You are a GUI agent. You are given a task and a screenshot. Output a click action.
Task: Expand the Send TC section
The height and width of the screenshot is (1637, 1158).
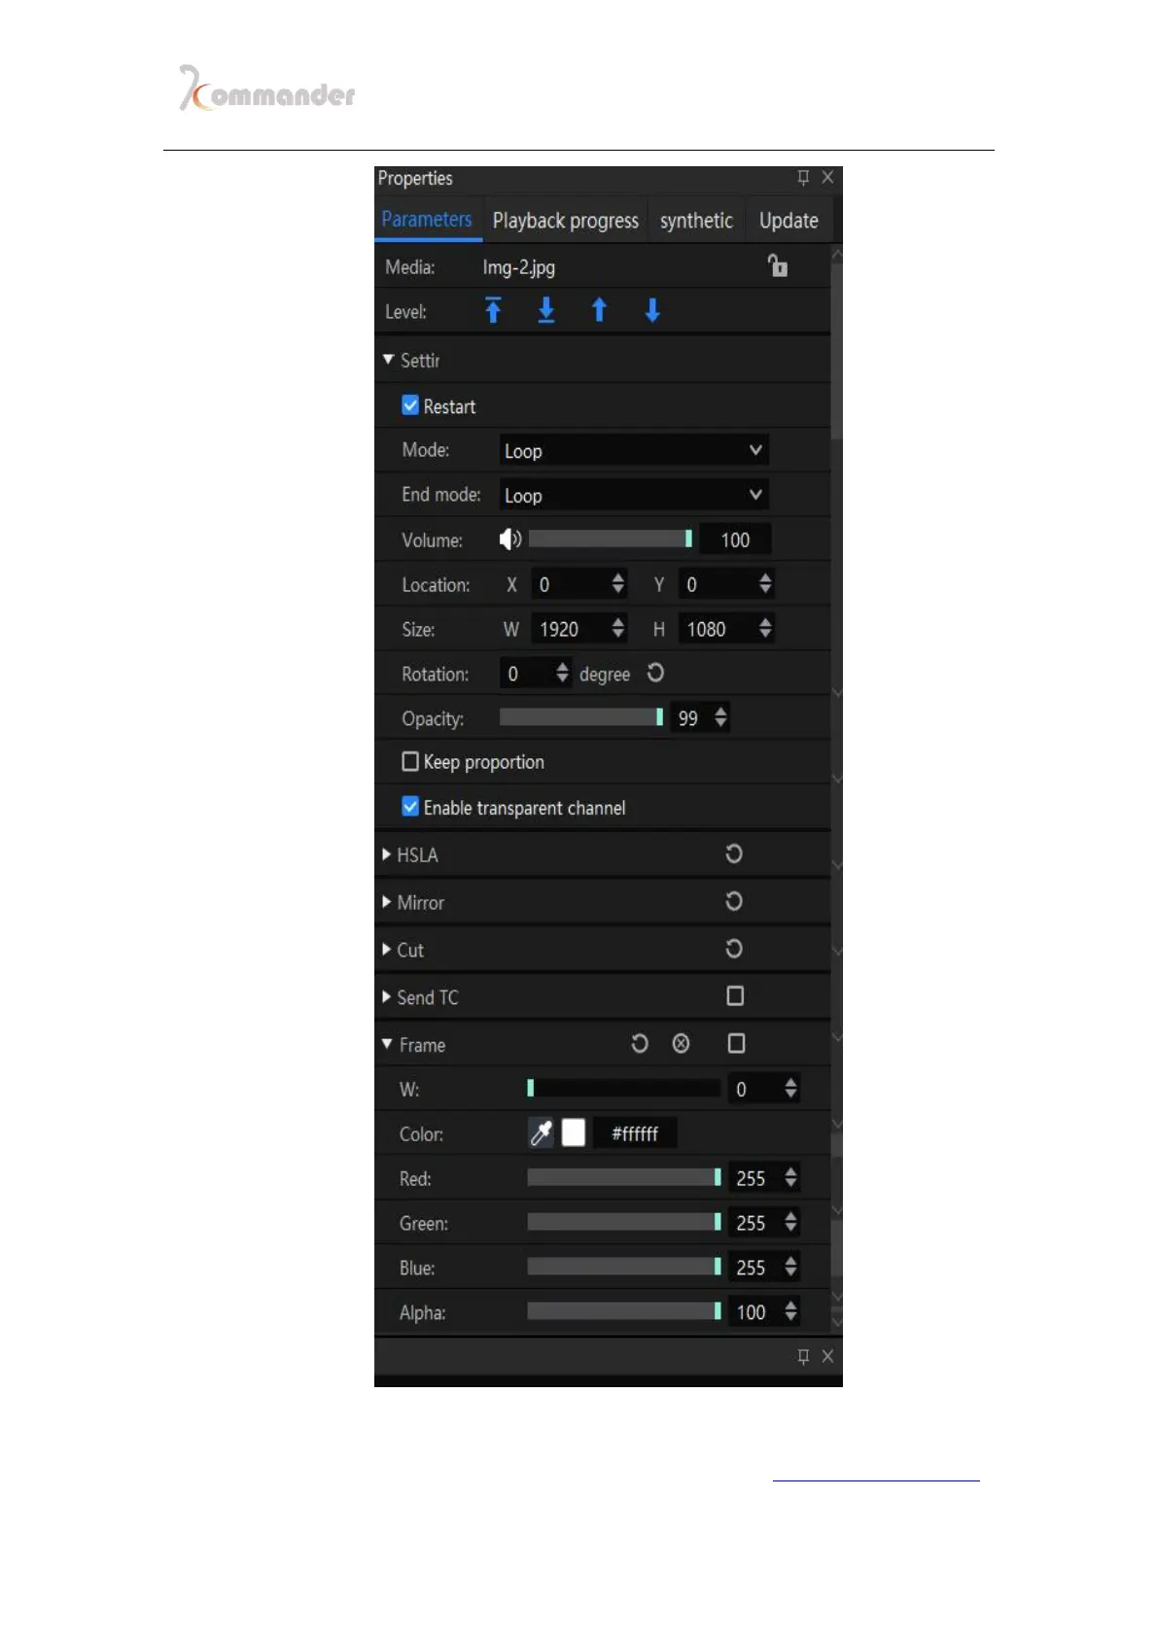tap(387, 996)
